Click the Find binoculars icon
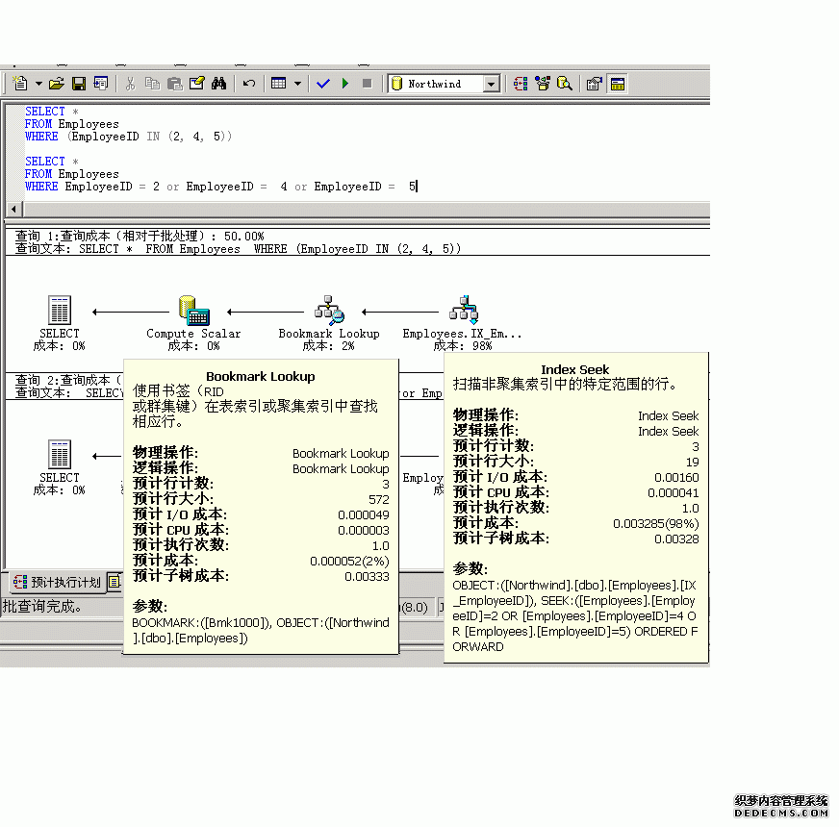The image size is (839, 827). click(218, 84)
